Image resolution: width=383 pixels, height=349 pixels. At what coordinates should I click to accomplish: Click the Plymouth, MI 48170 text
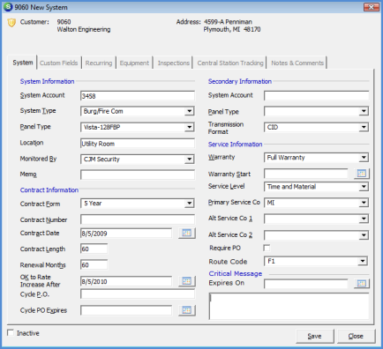[232, 29]
